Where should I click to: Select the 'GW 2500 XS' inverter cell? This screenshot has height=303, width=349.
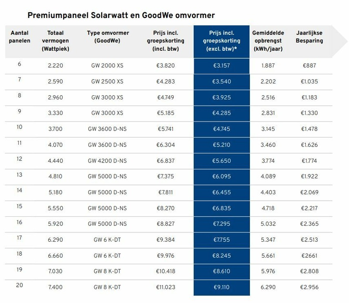click(107, 81)
